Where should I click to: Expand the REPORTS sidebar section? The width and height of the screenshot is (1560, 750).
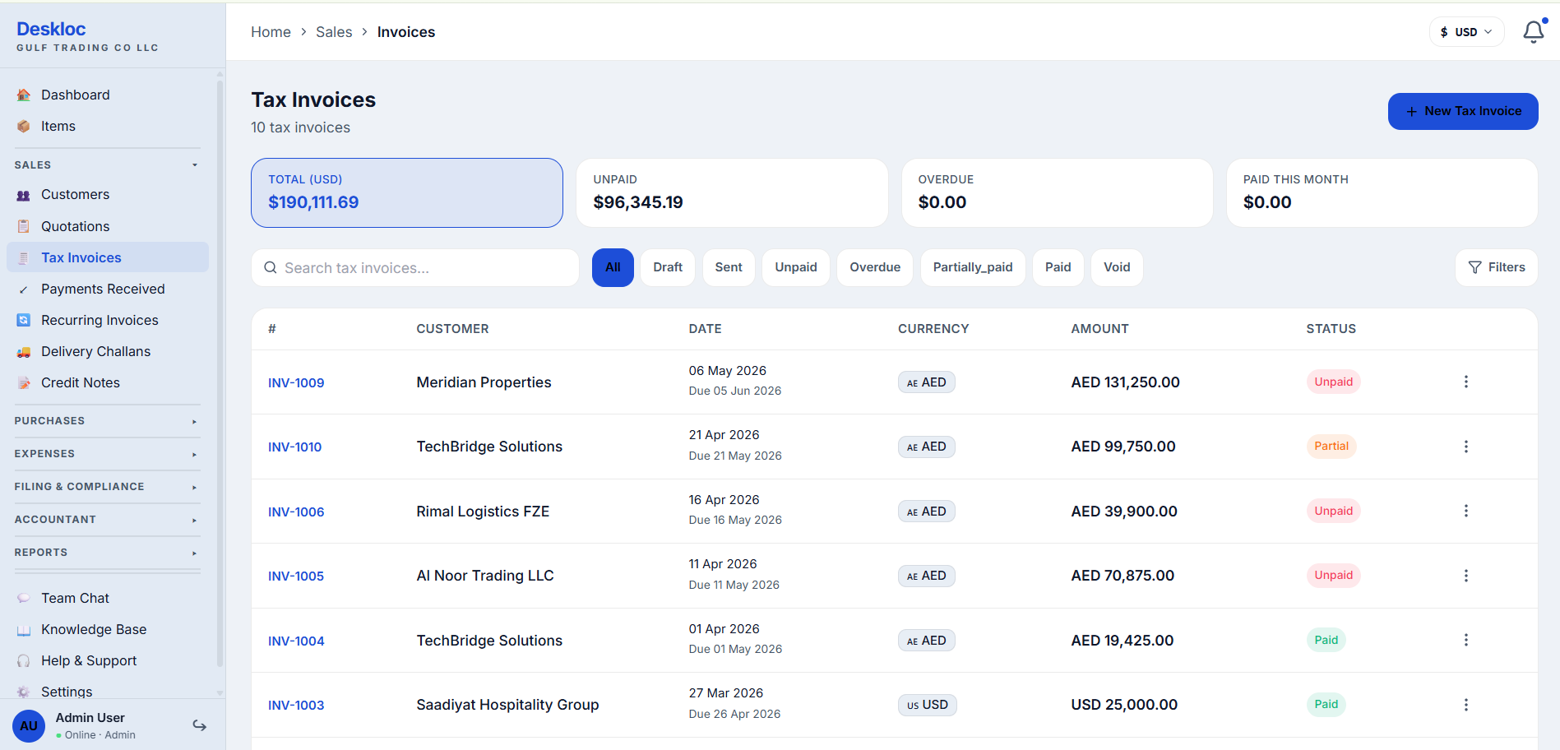click(x=107, y=553)
